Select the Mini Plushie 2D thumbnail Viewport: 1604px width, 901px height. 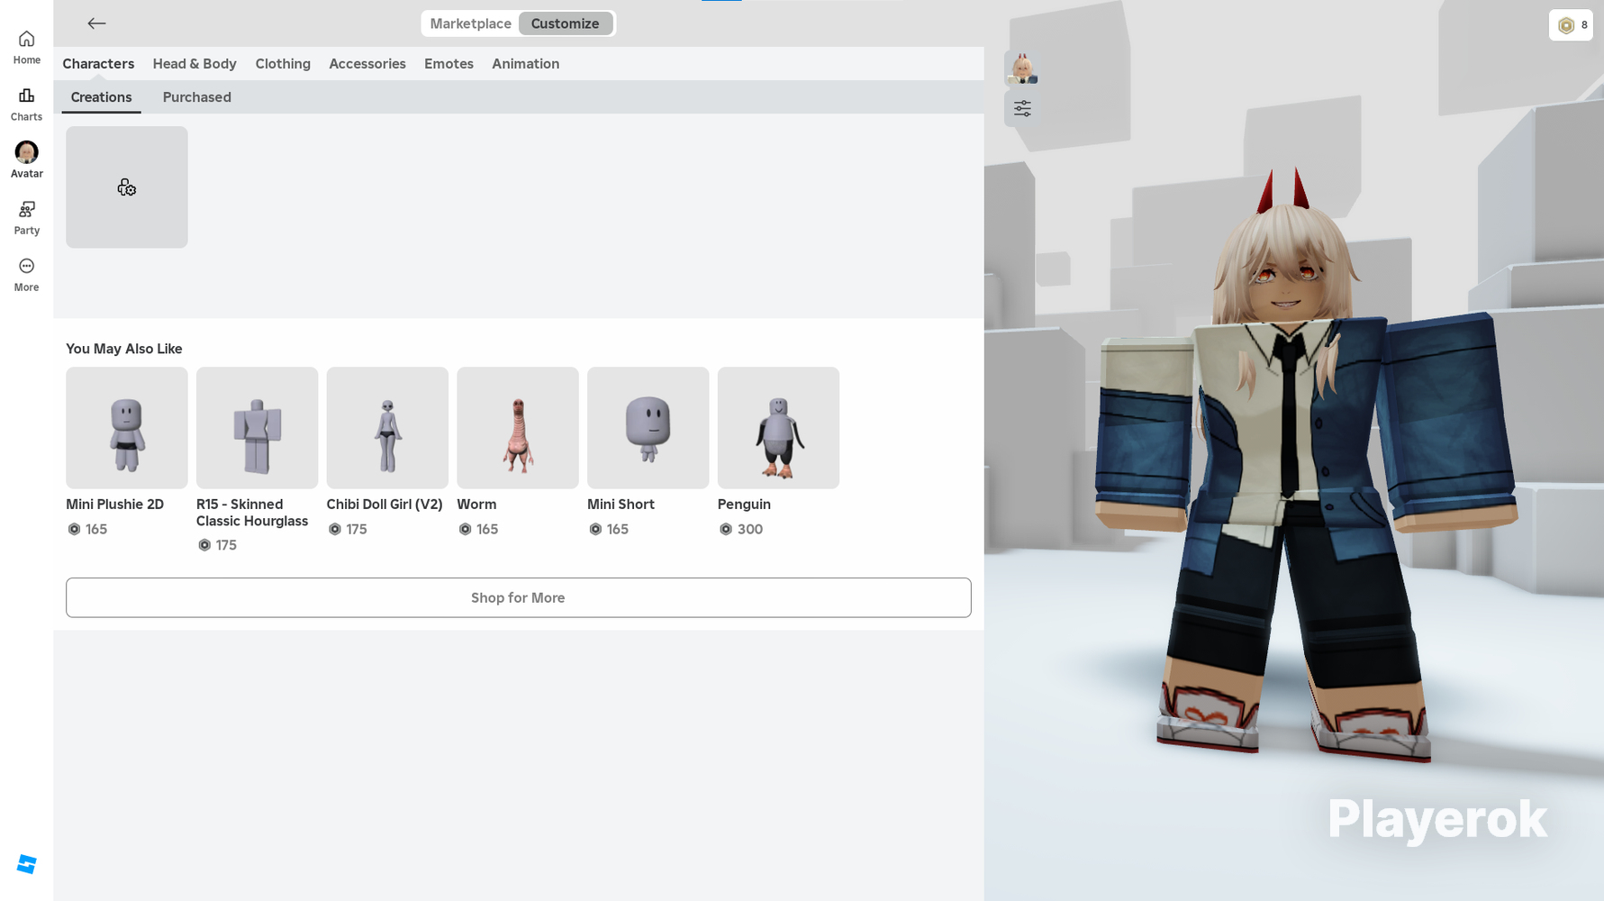[127, 428]
